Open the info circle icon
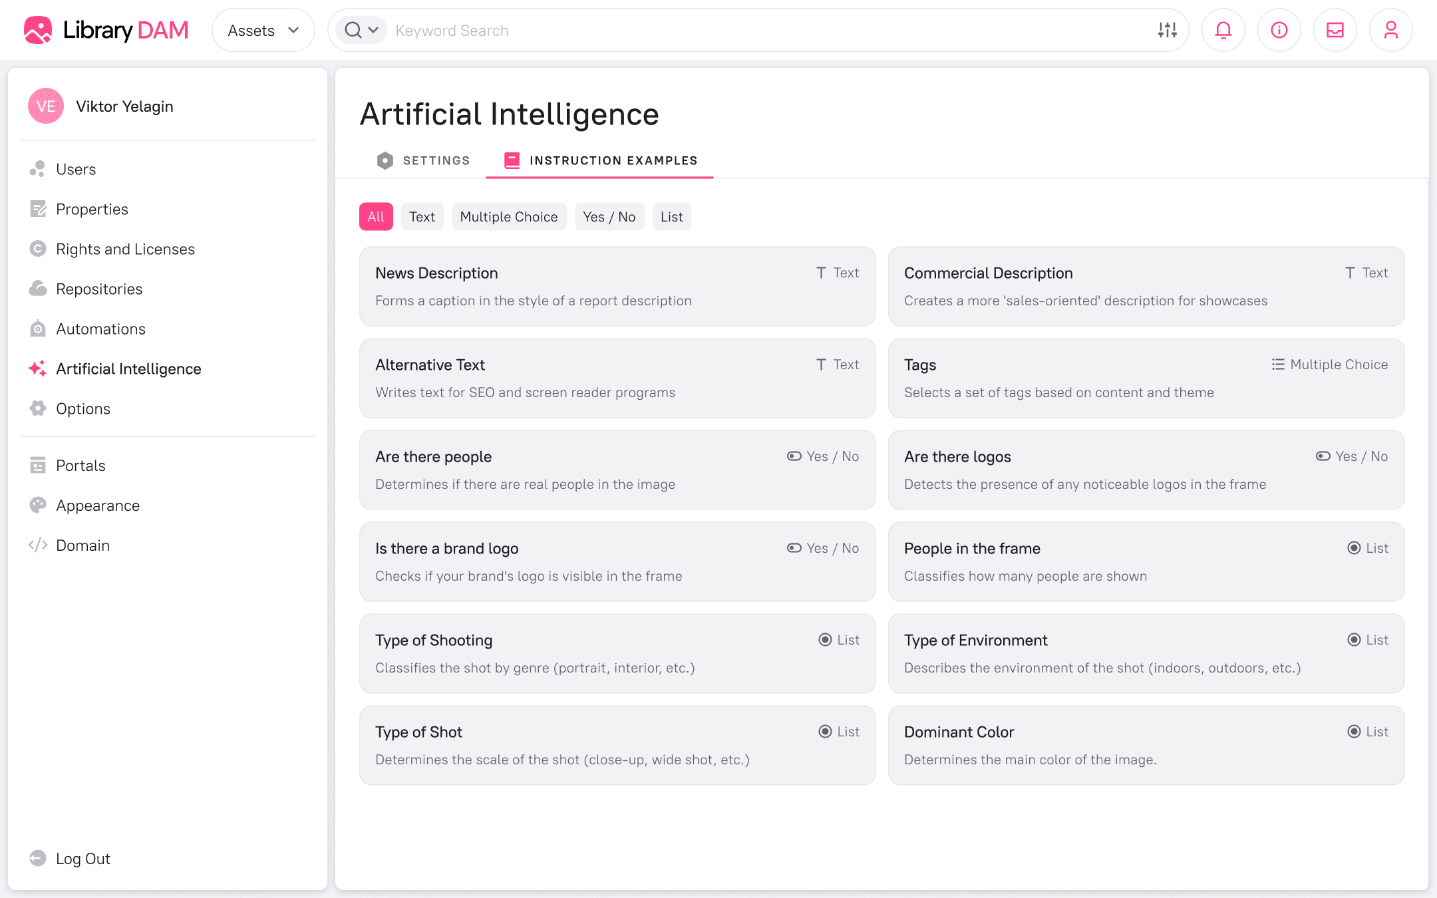Viewport: 1437px width, 898px height. coord(1279,31)
